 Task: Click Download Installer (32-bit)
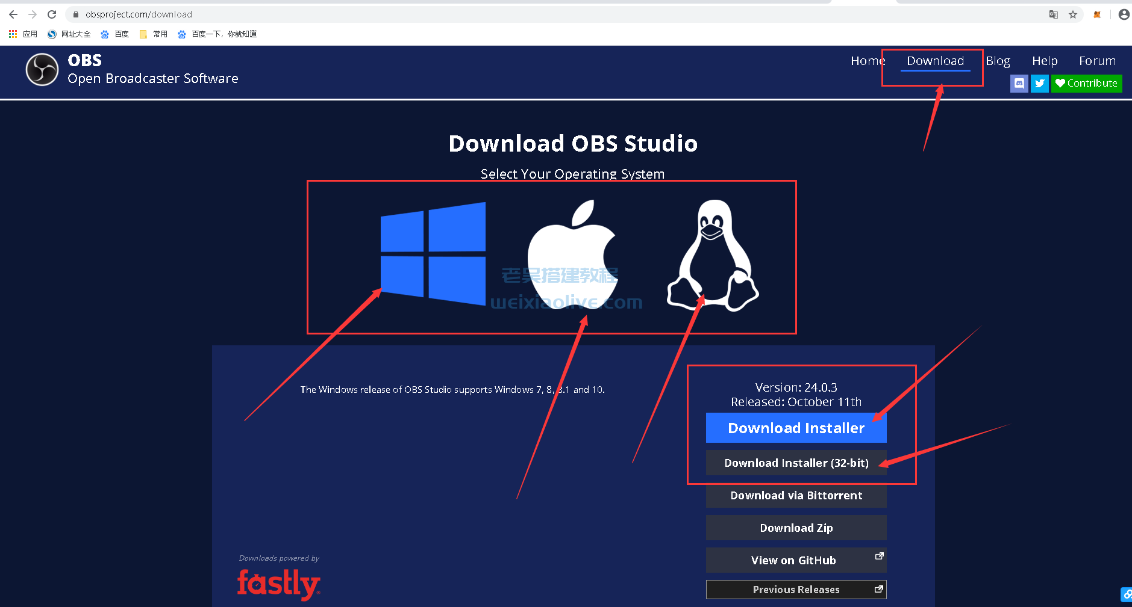pyautogui.click(x=796, y=463)
